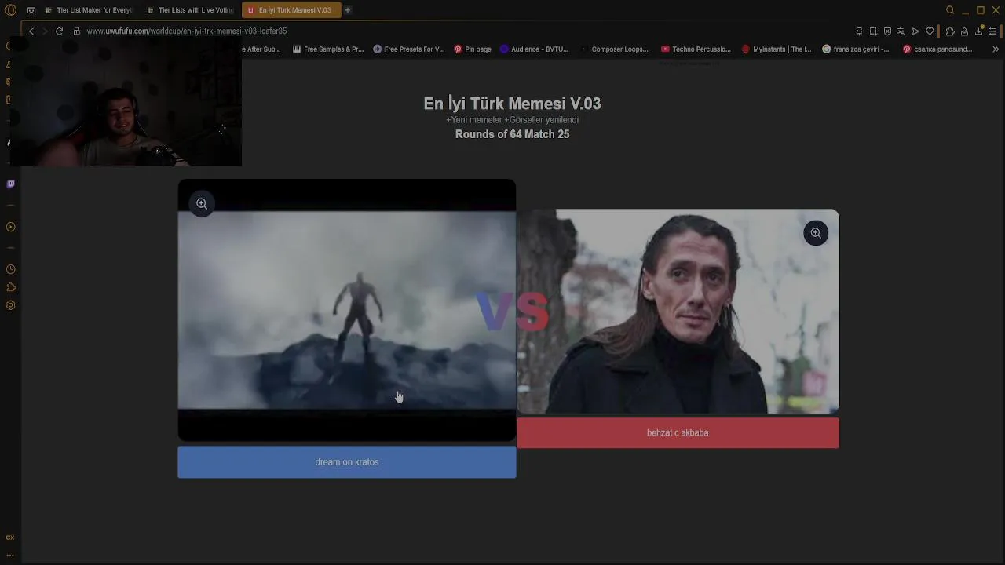
Task: Open the page translate icon
Action: tap(901, 31)
